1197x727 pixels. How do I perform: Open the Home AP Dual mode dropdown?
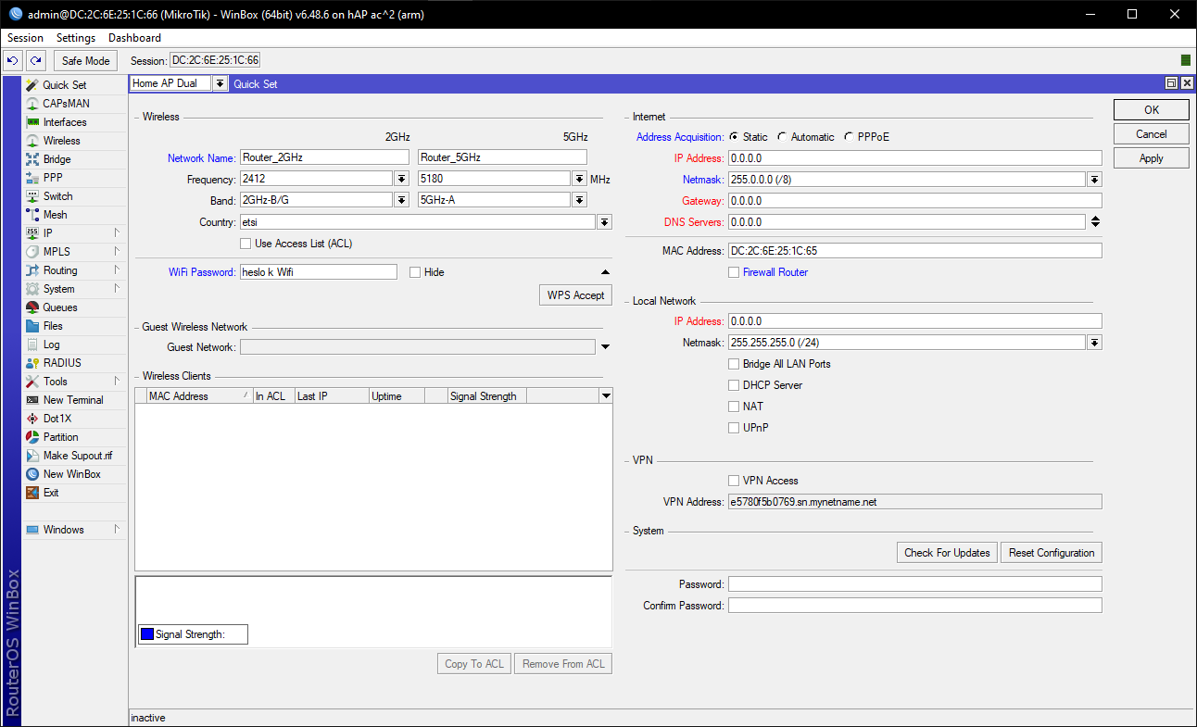[220, 83]
